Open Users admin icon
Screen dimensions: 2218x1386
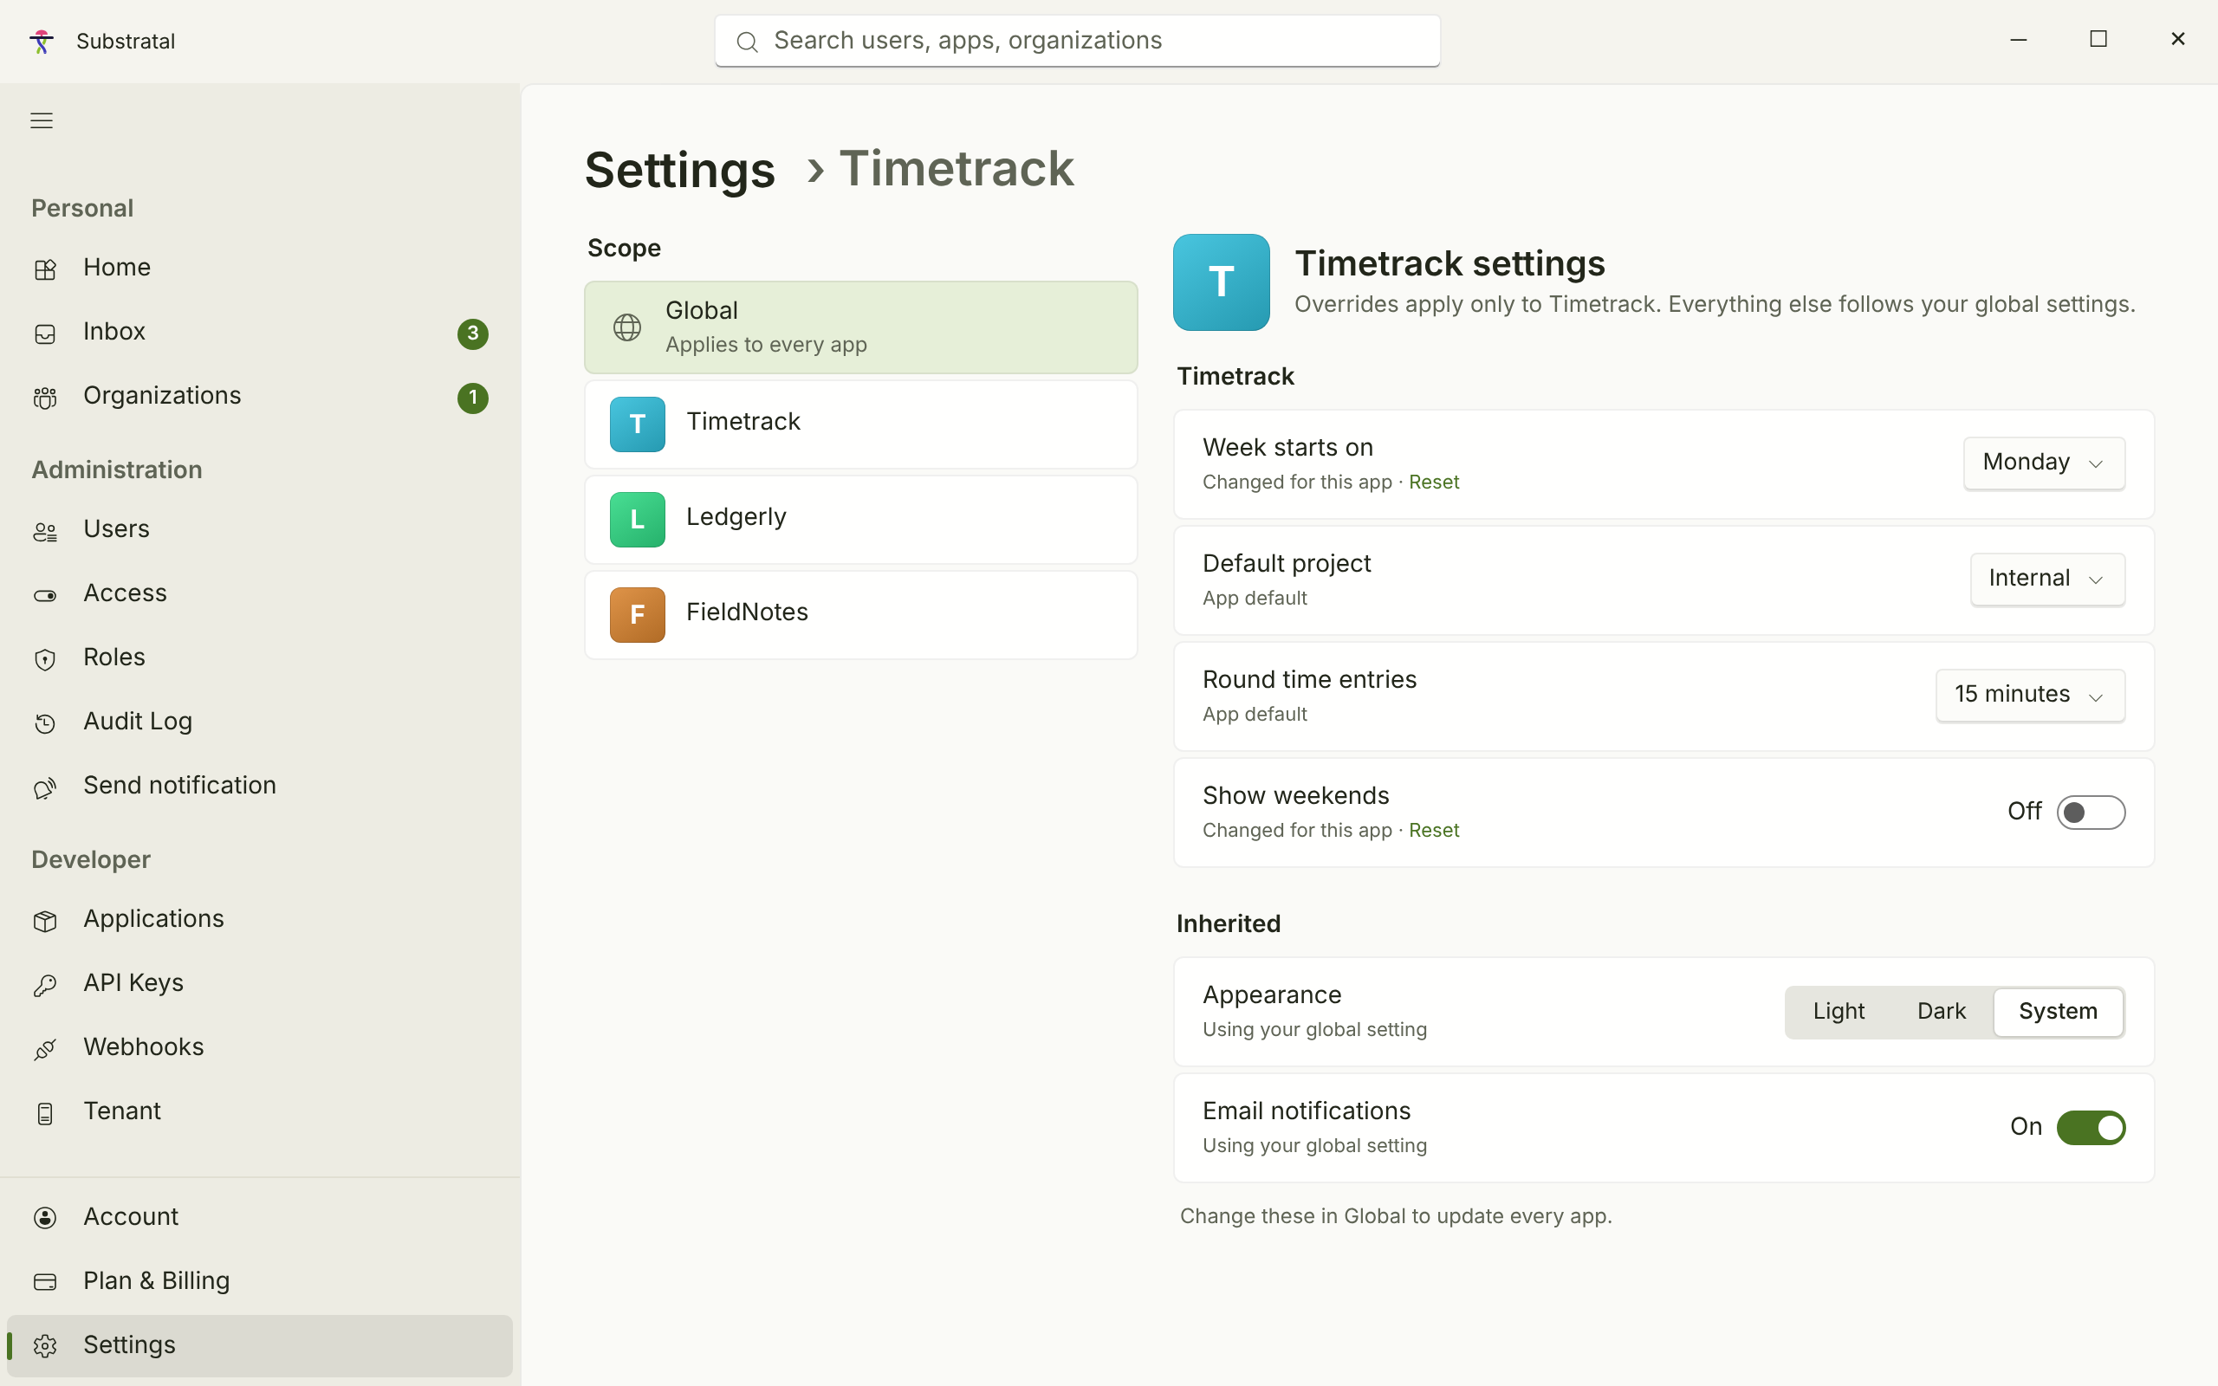(45, 532)
